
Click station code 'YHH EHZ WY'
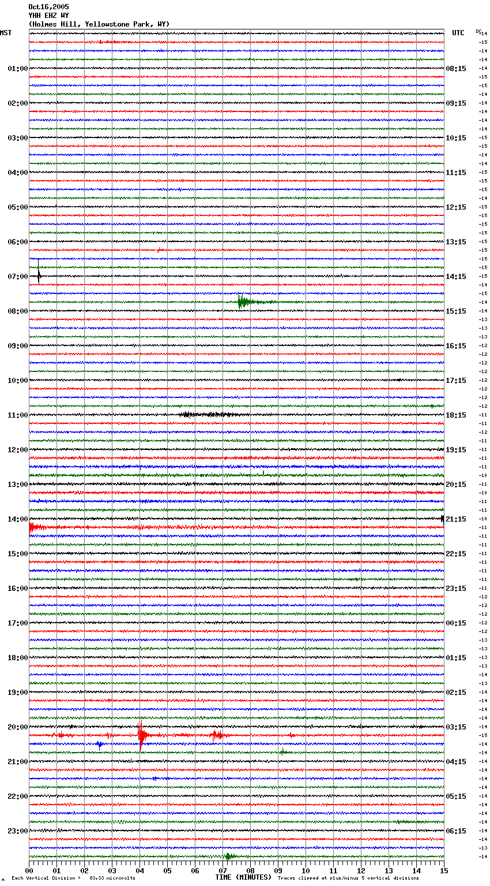click(48, 16)
